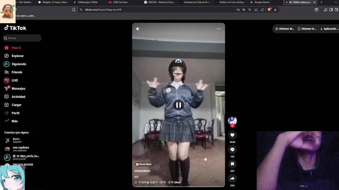Click the tiktok.com URL in address bar
The image size is (339, 190).
[x=103, y=10]
